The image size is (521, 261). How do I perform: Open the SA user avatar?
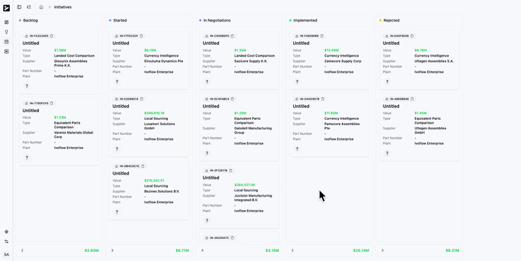(7, 254)
